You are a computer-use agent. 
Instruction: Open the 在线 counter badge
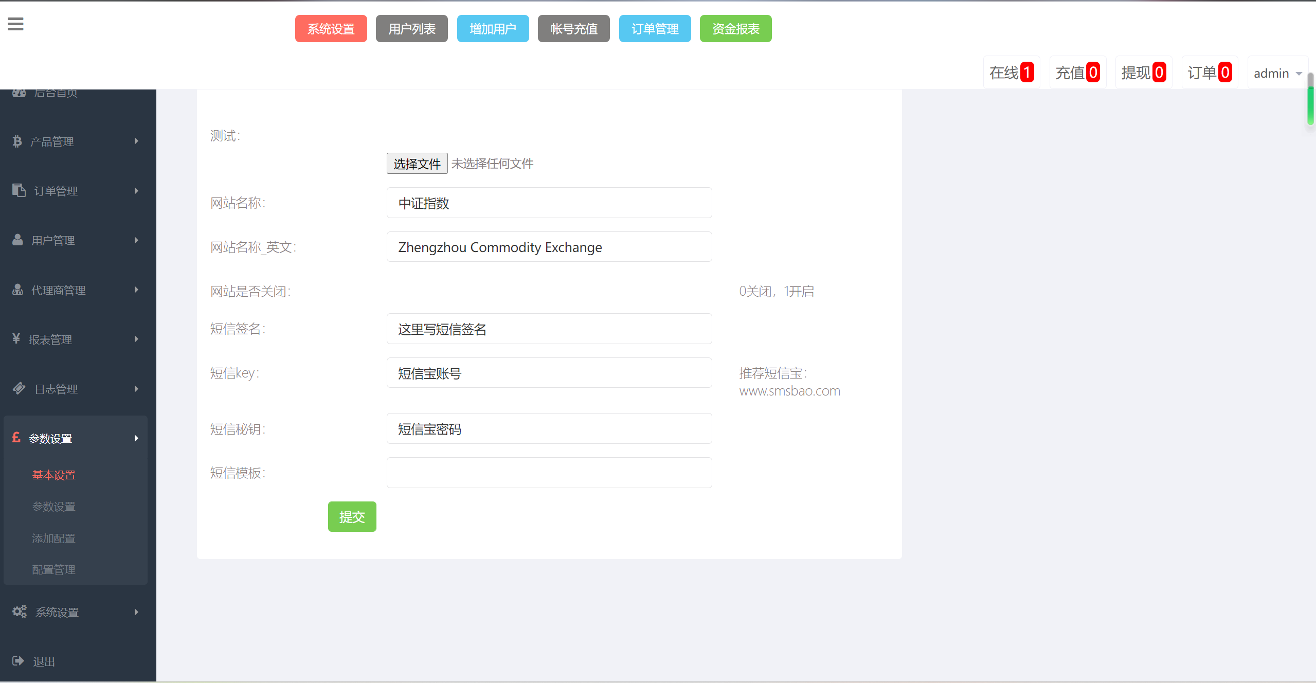click(1012, 73)
